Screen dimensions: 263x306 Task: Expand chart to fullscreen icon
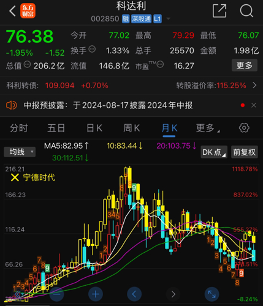point(212,294)
